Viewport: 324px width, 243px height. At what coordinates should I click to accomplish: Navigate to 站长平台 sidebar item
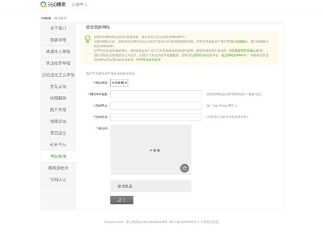pyautogui.click(x=58, y=145)
